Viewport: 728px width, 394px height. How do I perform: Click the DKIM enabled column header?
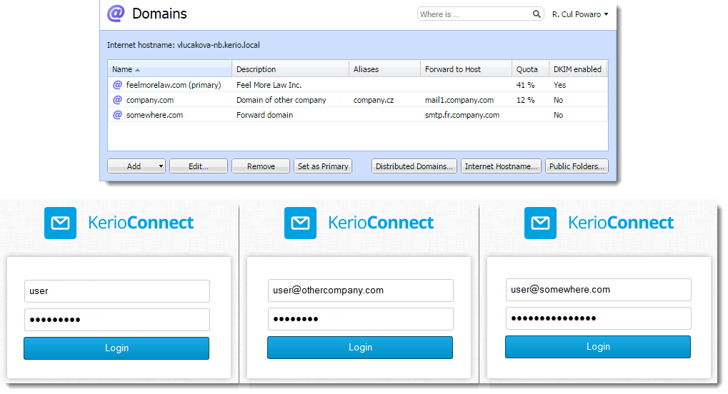tap(578, 69)
